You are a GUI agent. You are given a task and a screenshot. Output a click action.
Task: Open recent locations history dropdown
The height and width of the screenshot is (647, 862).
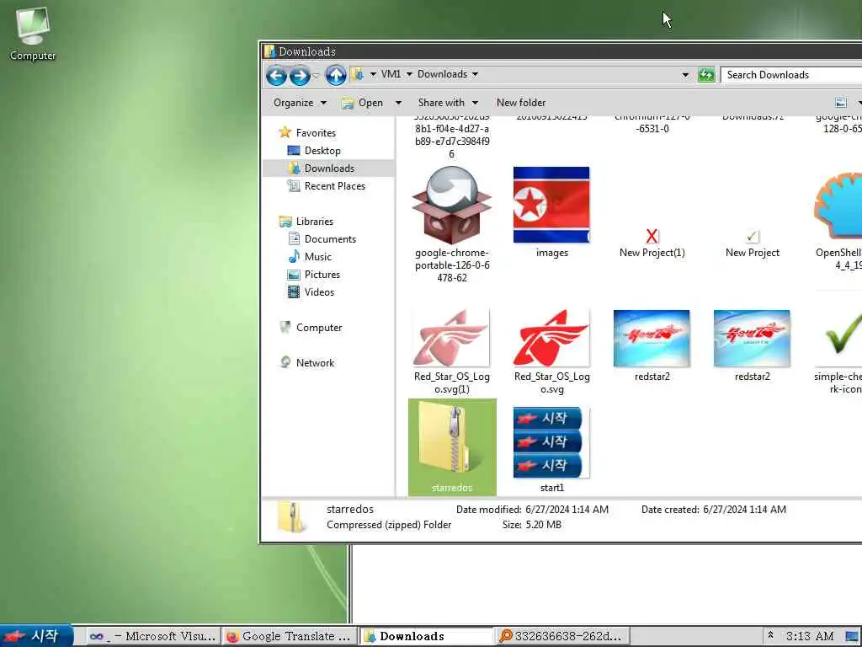point(316,75)
